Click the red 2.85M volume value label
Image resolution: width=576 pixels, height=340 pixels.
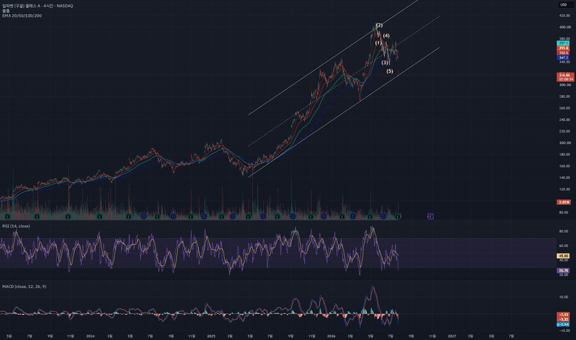click(564, 202)
